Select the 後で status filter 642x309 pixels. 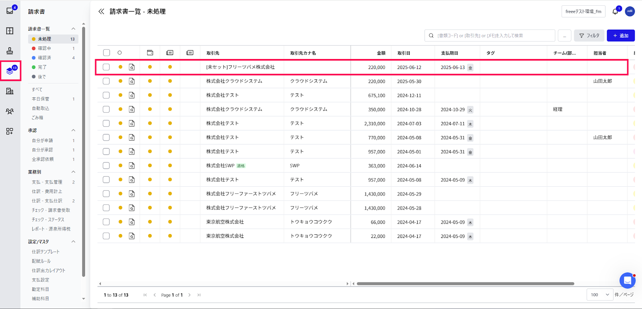point(53,77)
